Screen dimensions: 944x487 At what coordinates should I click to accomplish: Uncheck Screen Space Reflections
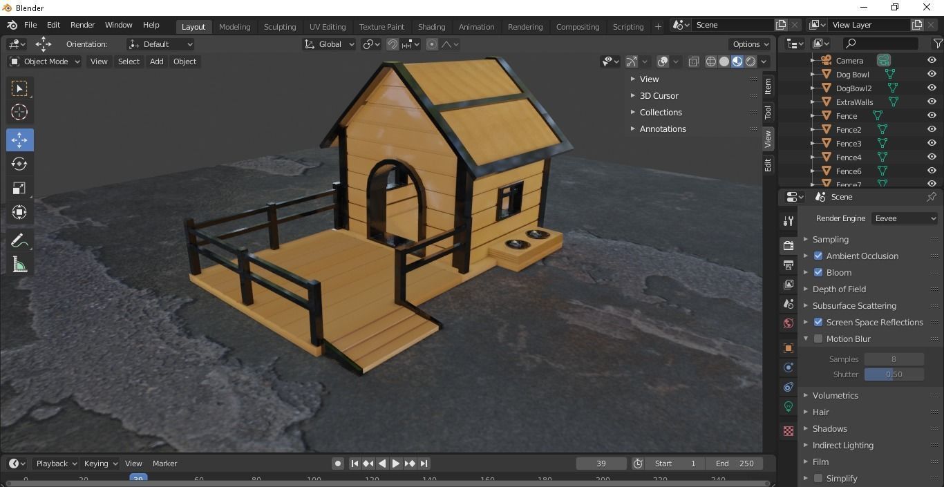click(818, 322)
